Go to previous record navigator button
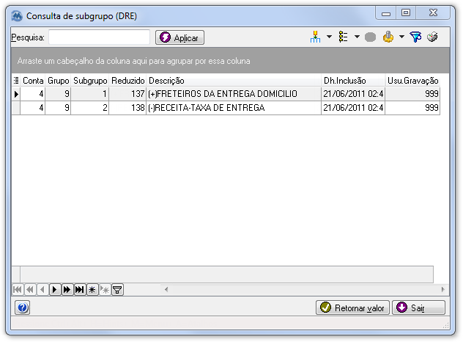This screenshot has width=463, height=342. coord(42,289)
